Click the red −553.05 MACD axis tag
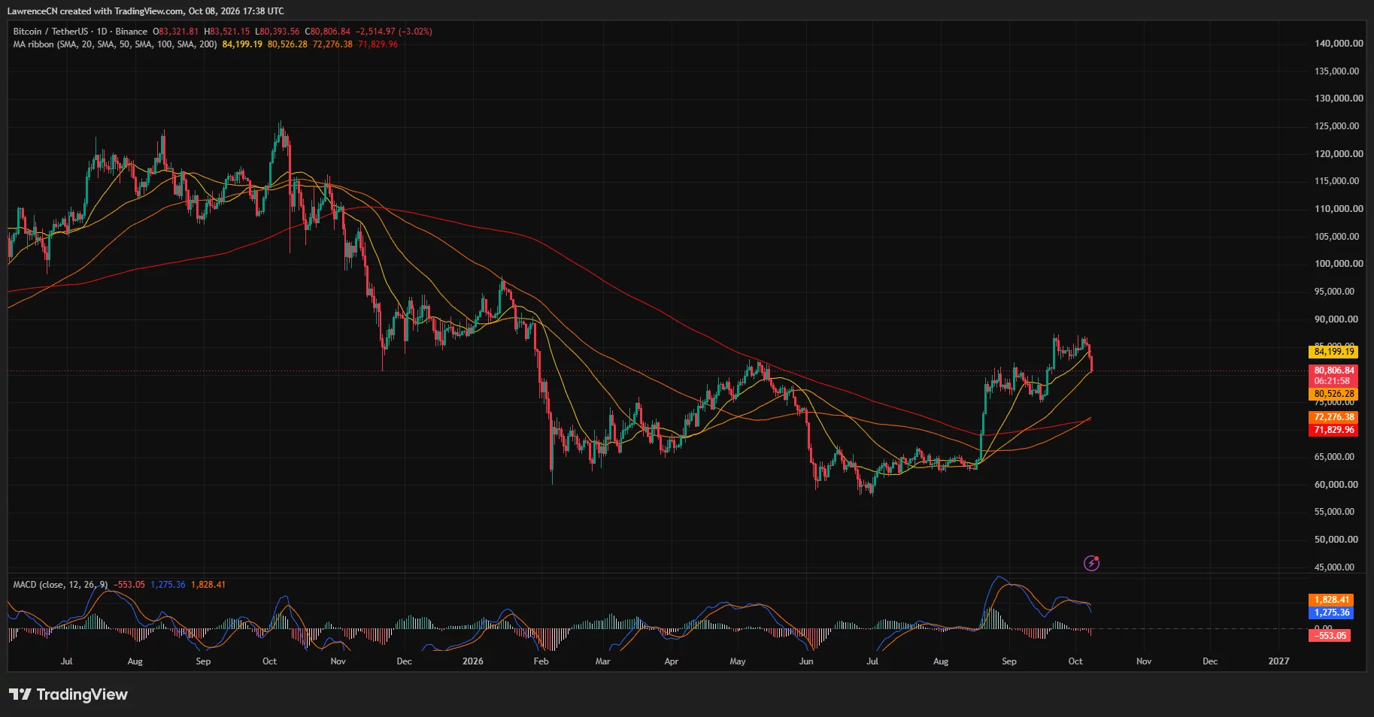Viewport: 1374px width, 717px height. [1330, 636]
